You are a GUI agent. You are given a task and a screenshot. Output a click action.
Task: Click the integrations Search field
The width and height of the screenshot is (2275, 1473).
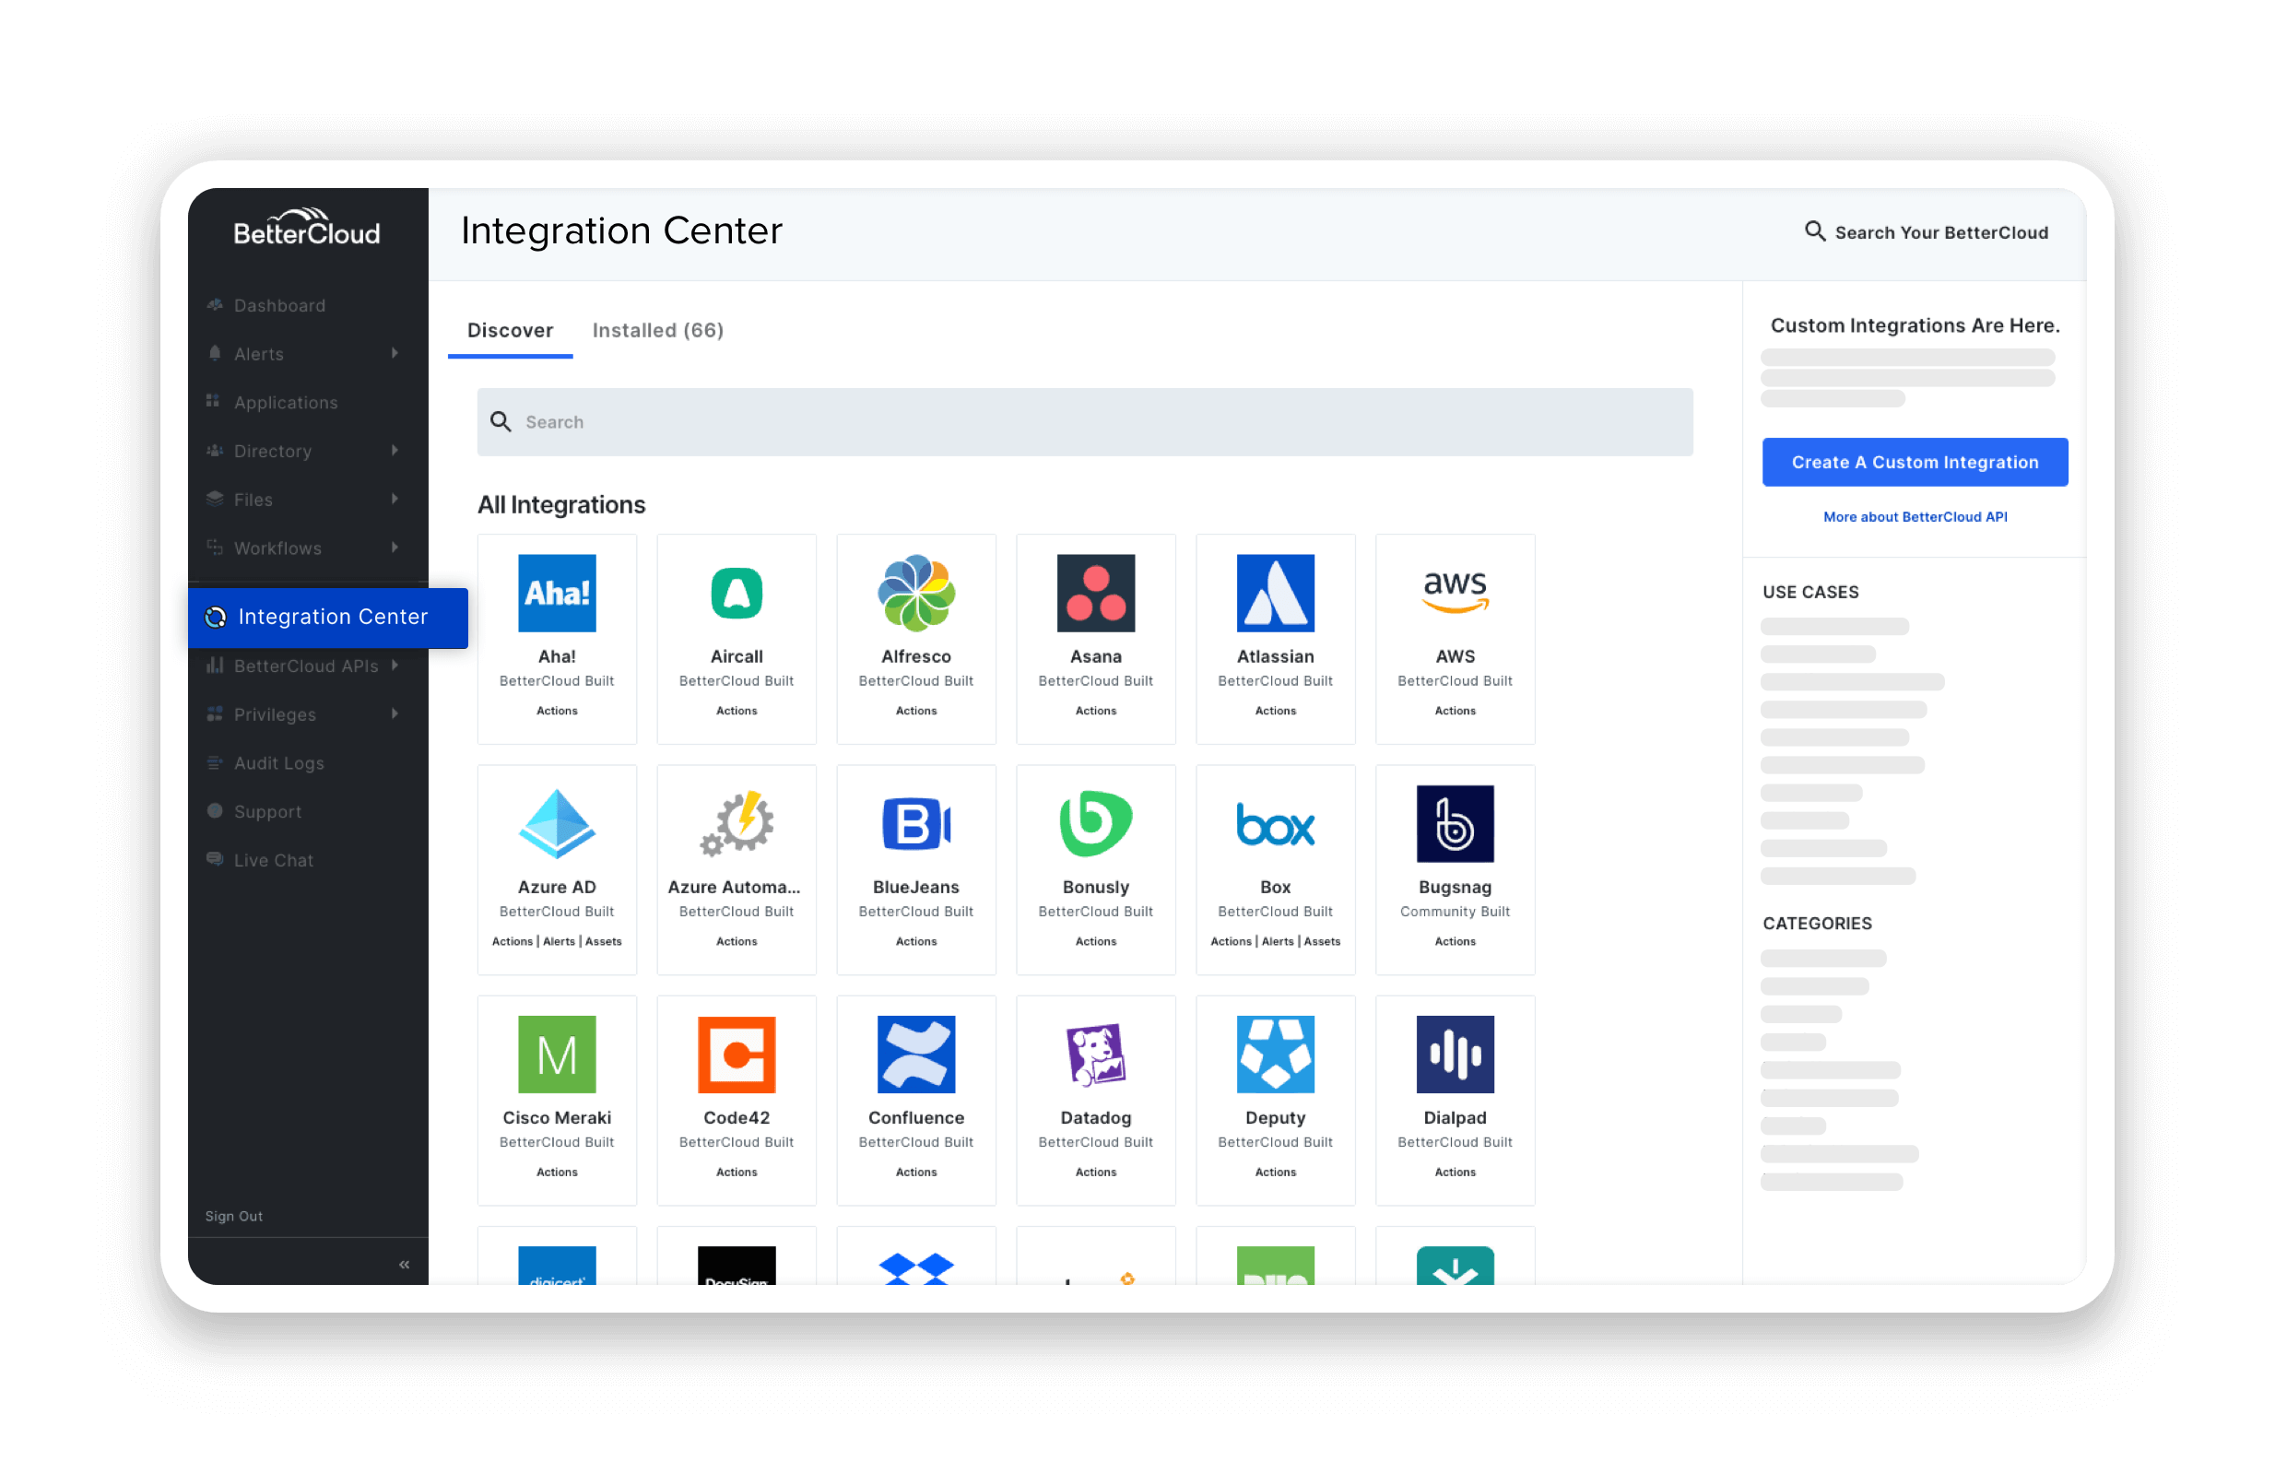(1084, 421)
